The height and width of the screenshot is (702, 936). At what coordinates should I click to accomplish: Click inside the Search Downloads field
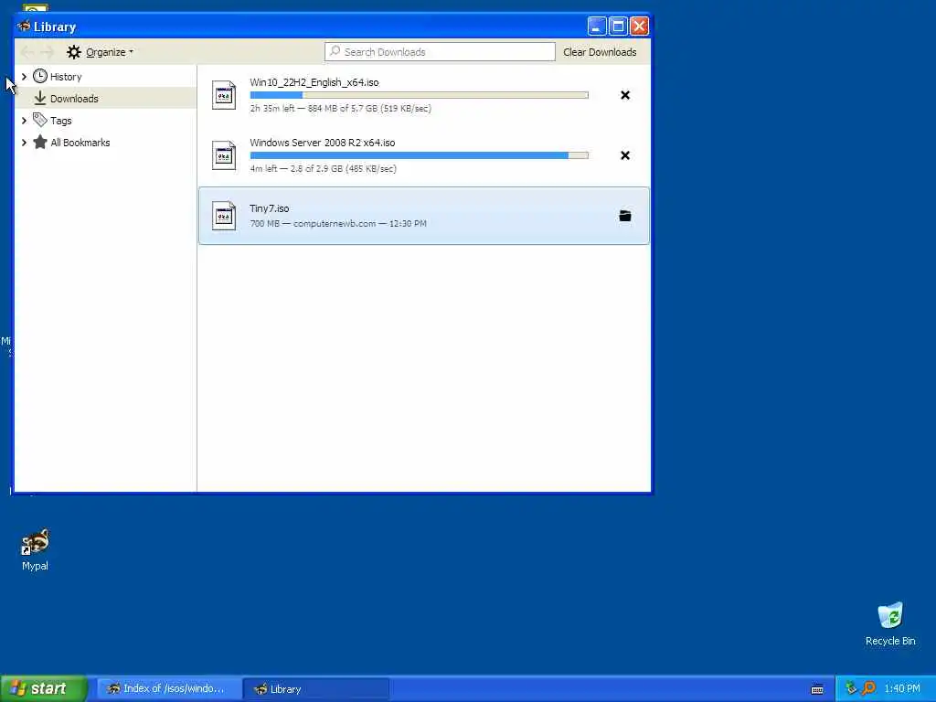pos(440,52)
